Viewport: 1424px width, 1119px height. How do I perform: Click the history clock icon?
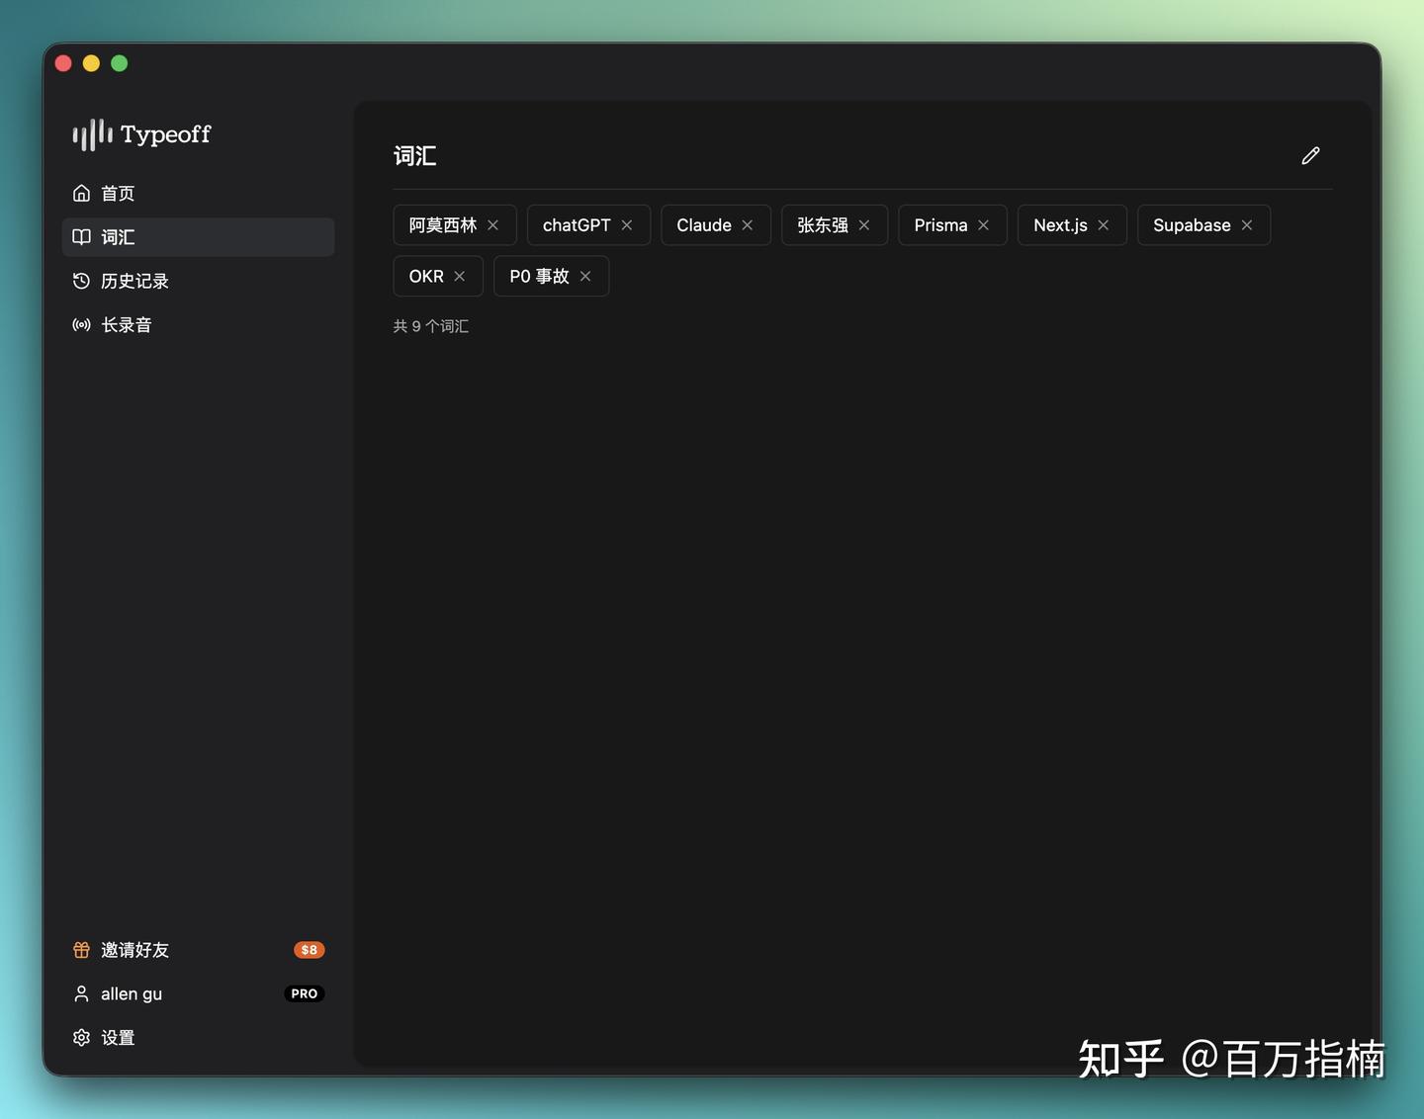(82, 281)
